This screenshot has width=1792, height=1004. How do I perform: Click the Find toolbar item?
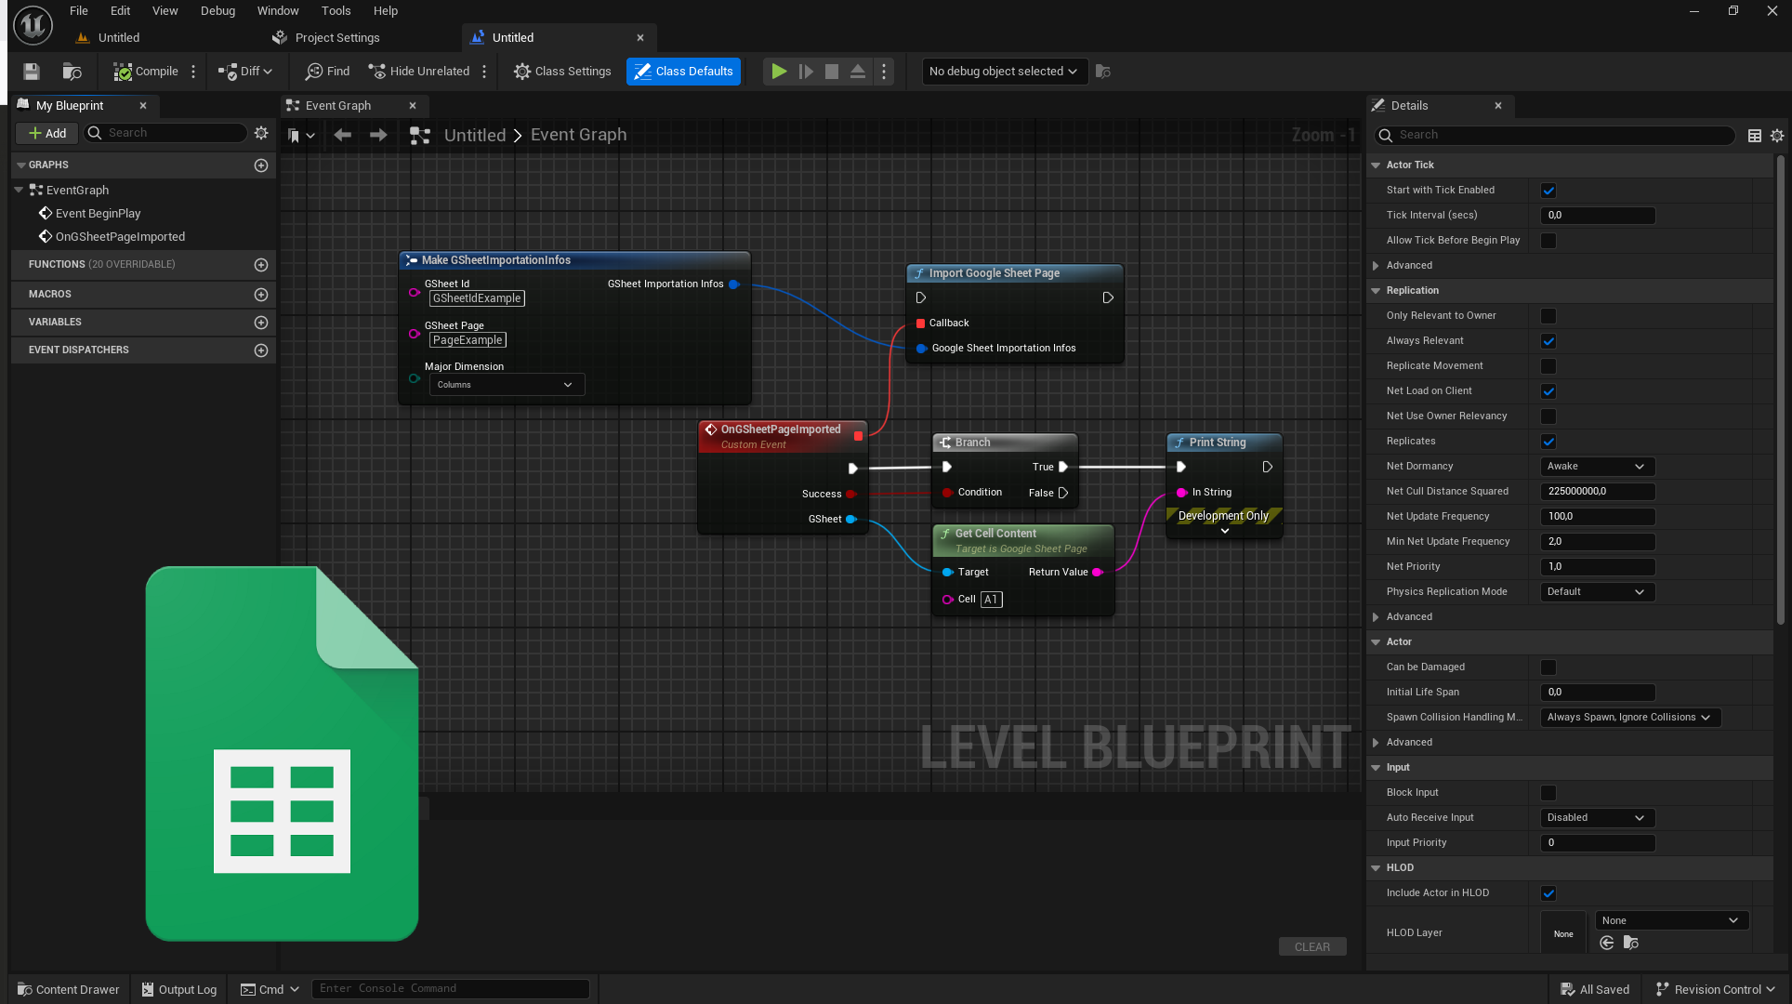[328, 72]
